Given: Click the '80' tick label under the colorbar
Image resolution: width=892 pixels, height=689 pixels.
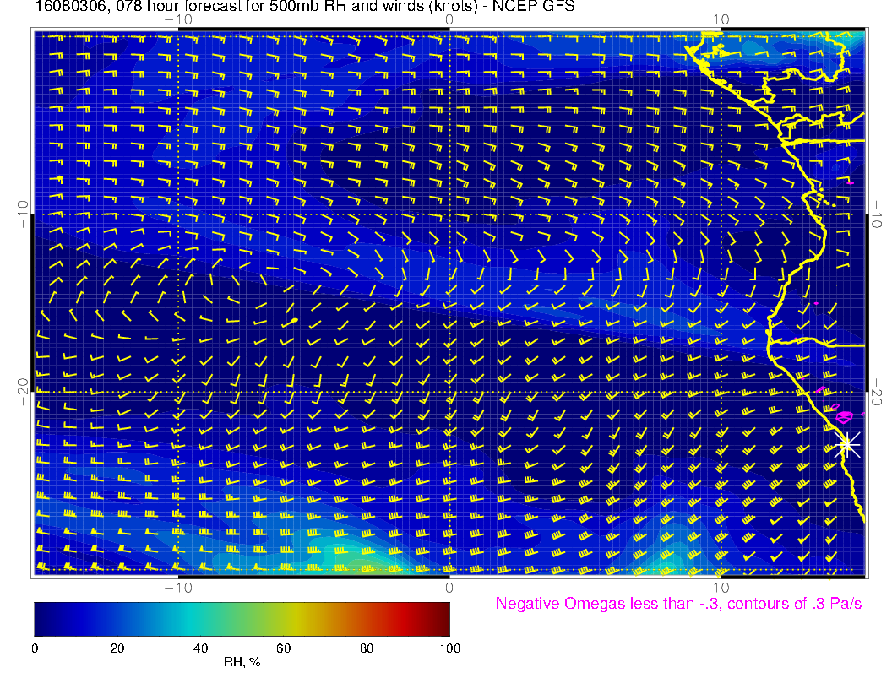Looking at the screenshot, I should tap(367, 648).
